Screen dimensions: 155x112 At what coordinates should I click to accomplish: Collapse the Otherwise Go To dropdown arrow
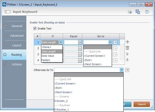122,70
